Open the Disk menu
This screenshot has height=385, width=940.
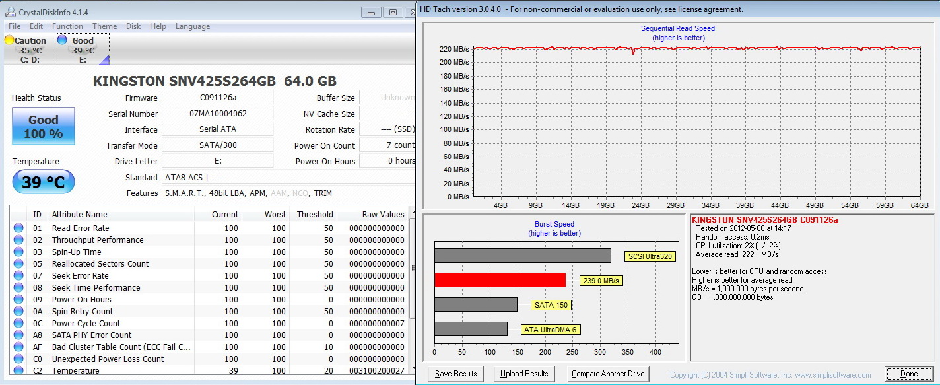tap(133, 26)
